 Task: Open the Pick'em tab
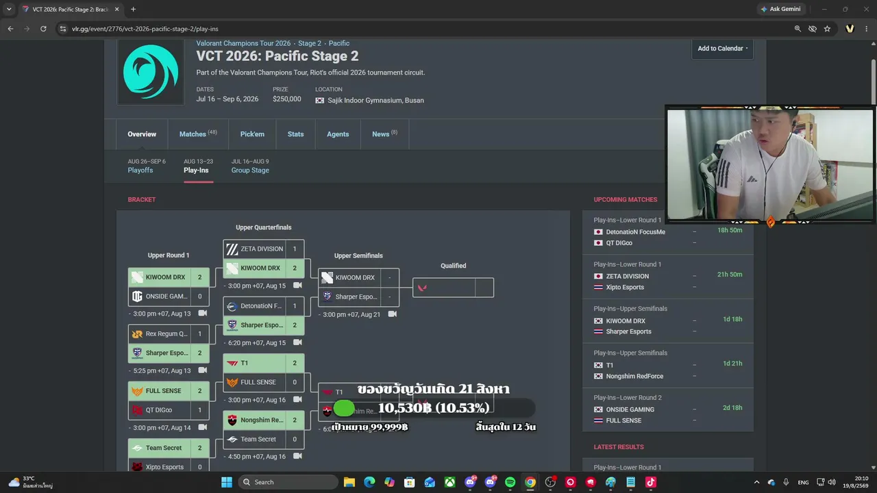pos(252,134)
